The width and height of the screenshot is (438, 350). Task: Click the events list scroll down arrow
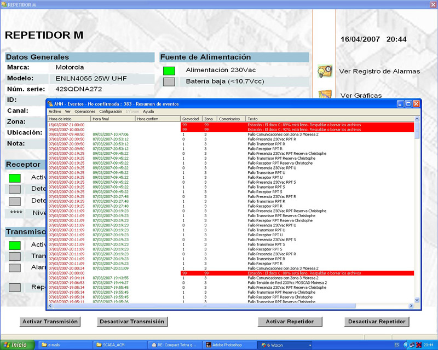(417, 300)
